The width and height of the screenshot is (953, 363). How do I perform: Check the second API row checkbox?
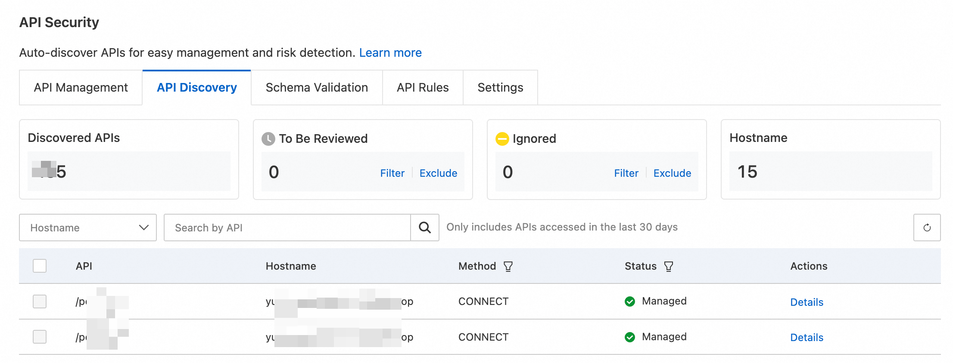40,337
